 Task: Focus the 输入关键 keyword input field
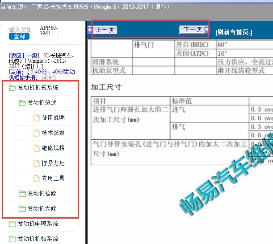point(20,30)
